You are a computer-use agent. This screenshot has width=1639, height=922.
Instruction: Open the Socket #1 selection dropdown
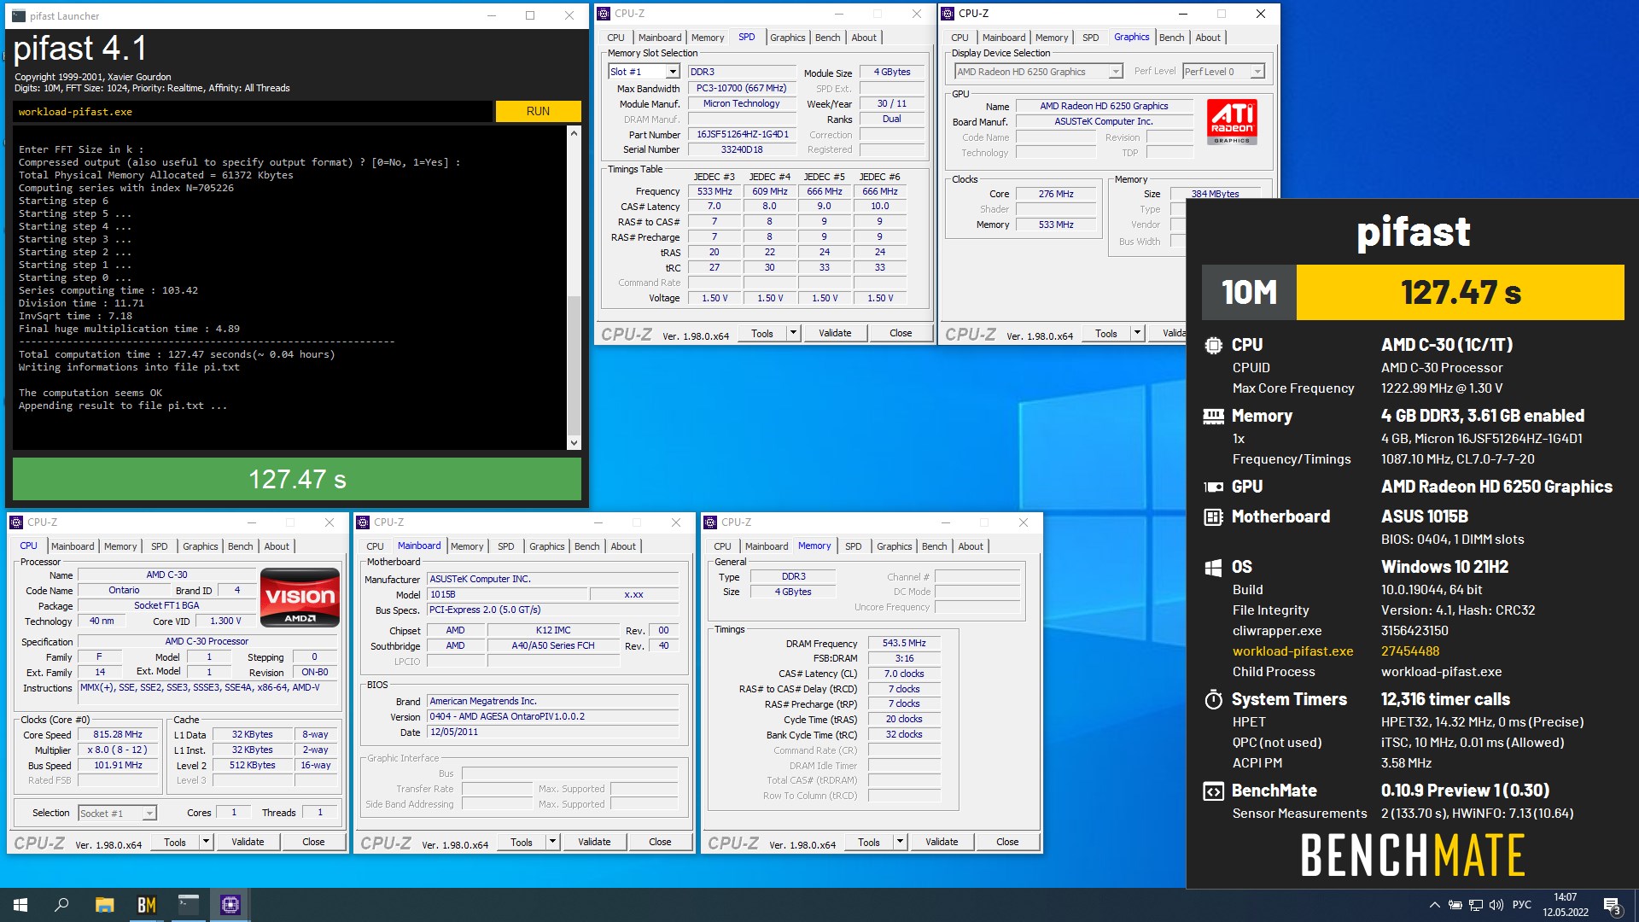click(149, 814)
